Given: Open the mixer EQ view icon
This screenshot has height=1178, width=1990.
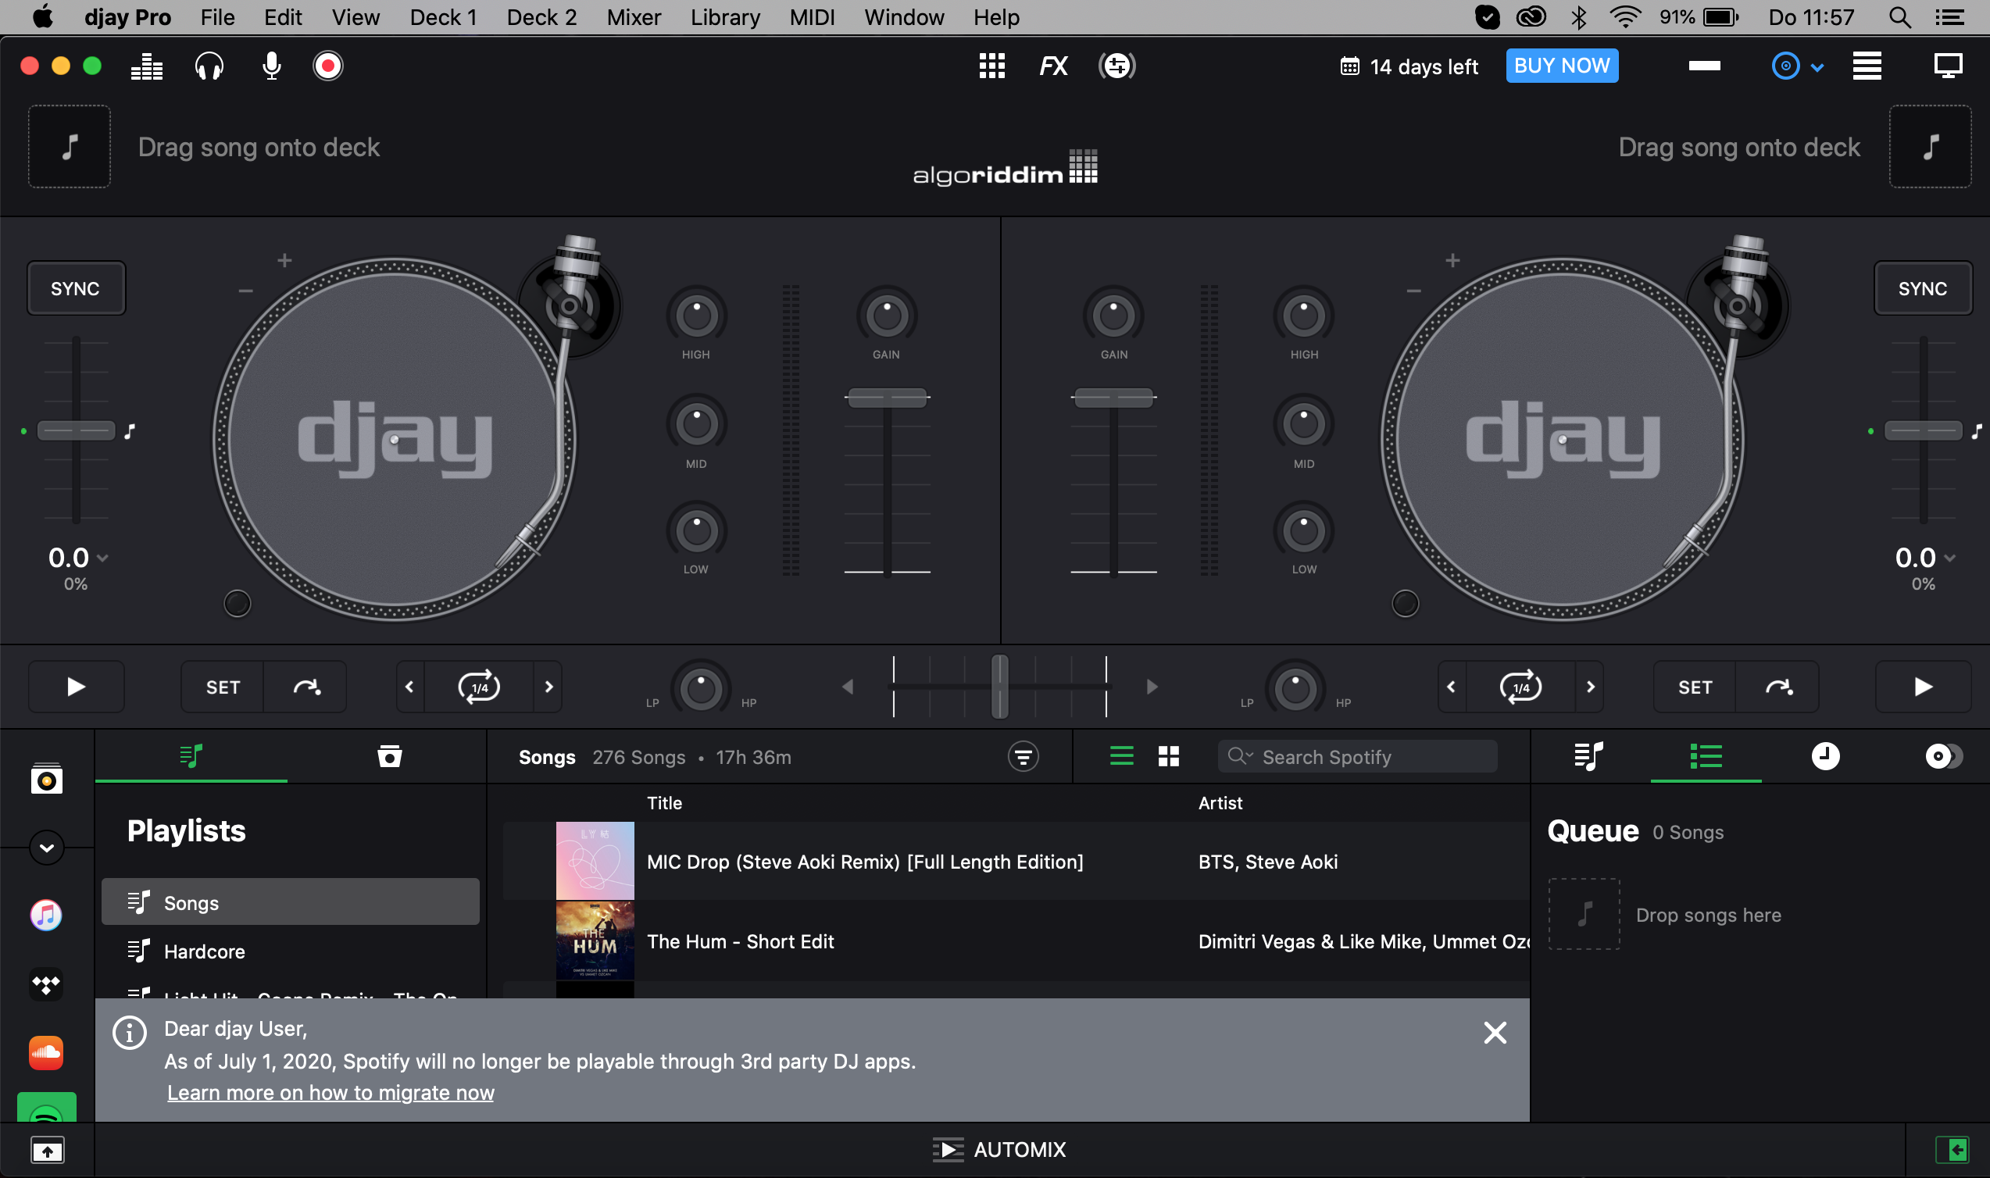Looking at the screenshot, I should point(146,66).
